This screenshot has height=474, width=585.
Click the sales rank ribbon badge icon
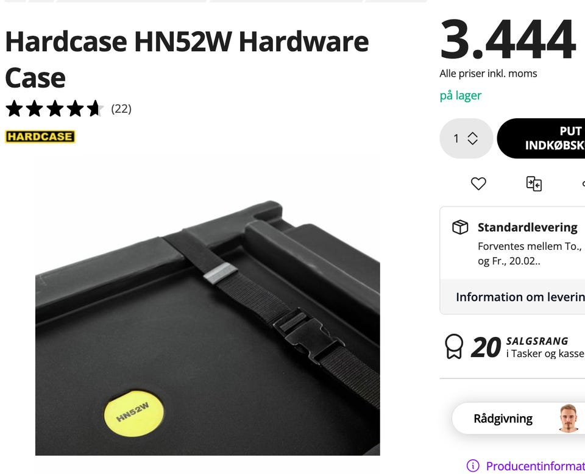point(454,347)
